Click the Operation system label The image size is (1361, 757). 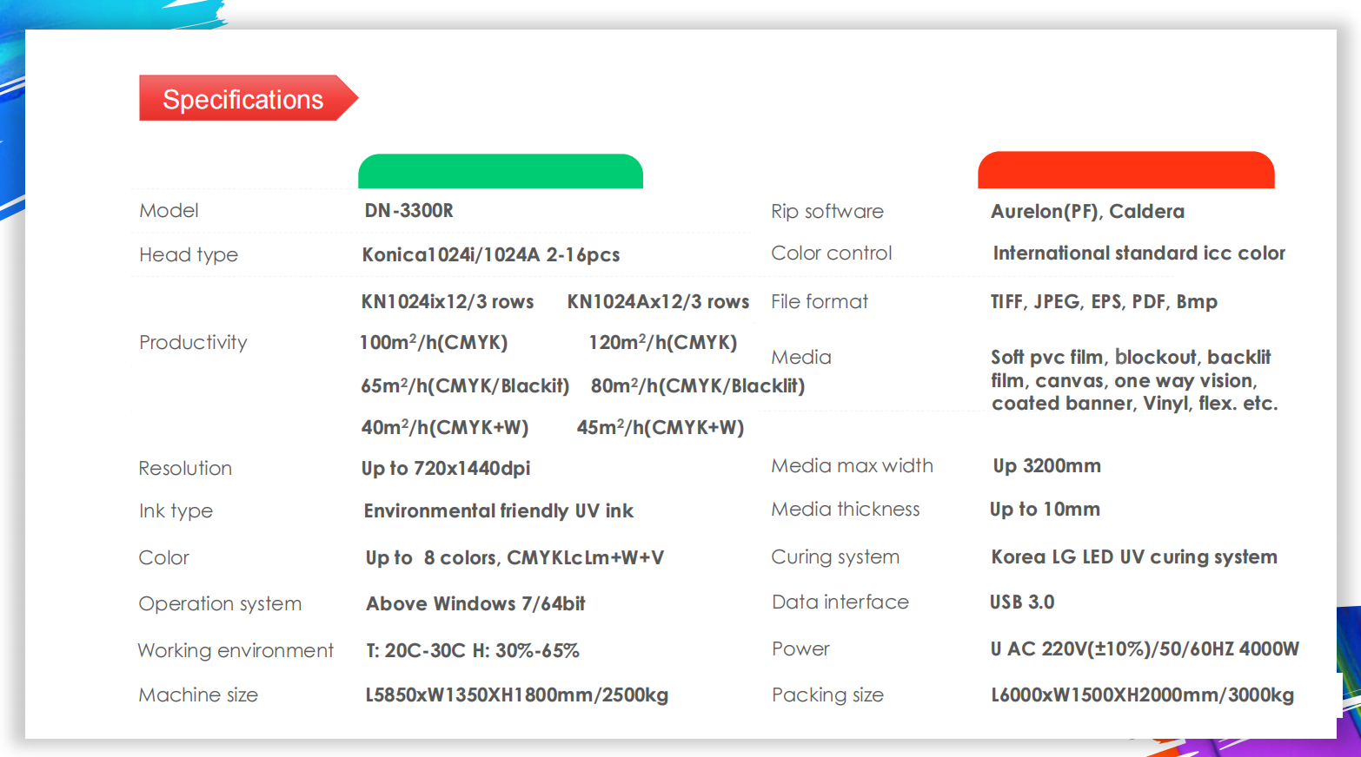[x=220, y=604]
